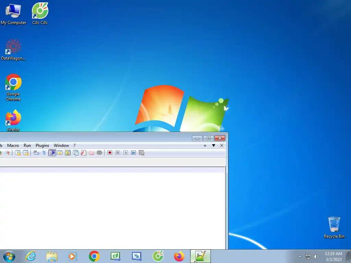Expand document list dropdown triangle

point(214,146)
